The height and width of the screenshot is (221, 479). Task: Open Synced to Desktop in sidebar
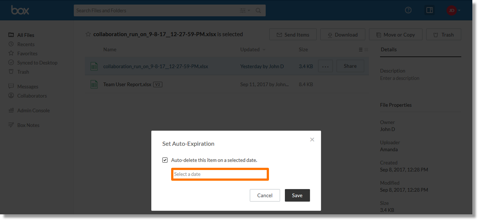(37, 63)
